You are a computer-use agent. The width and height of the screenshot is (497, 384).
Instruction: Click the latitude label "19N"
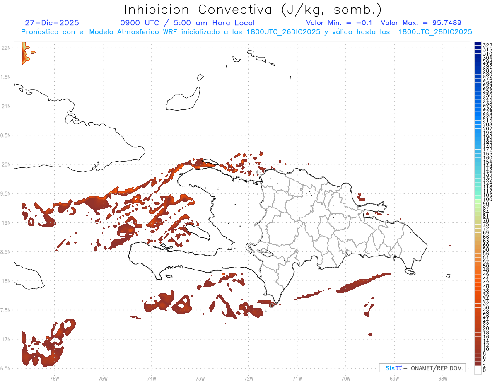[x=6, y=223]
